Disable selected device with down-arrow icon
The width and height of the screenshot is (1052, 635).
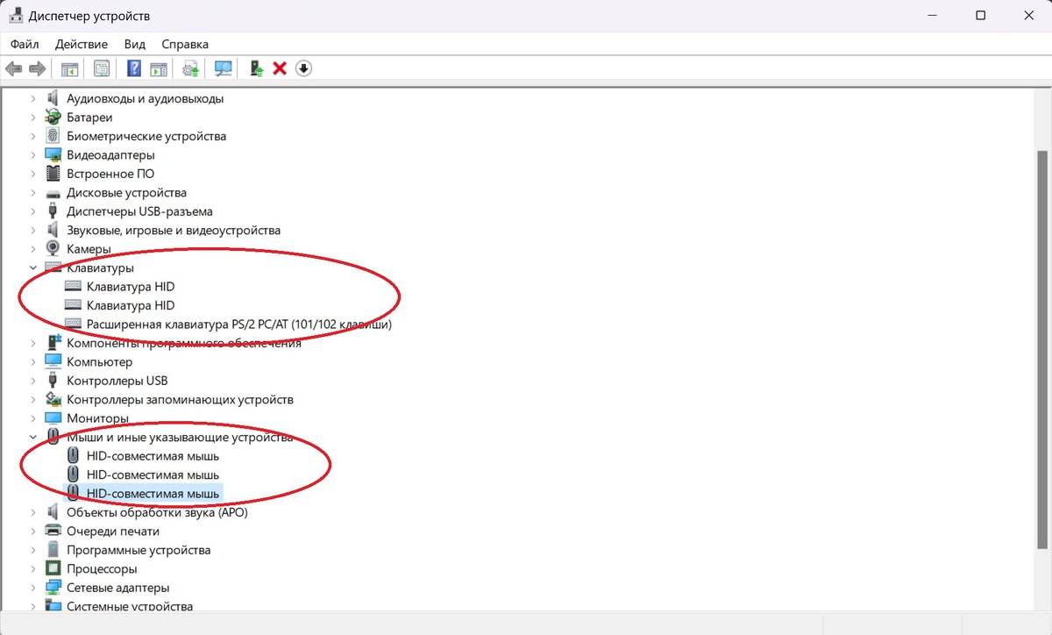[x=303, y=68]
